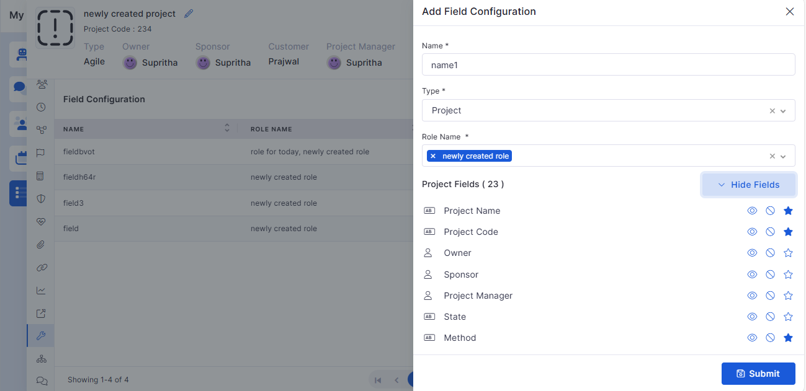
Task: Remove the 'newly created role' tag
Action: [x=433, y=156]
